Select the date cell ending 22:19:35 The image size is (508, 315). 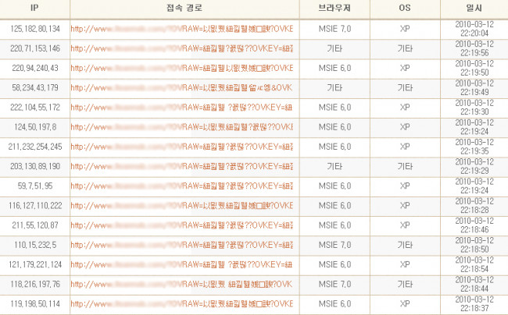(x=474, y=147)
